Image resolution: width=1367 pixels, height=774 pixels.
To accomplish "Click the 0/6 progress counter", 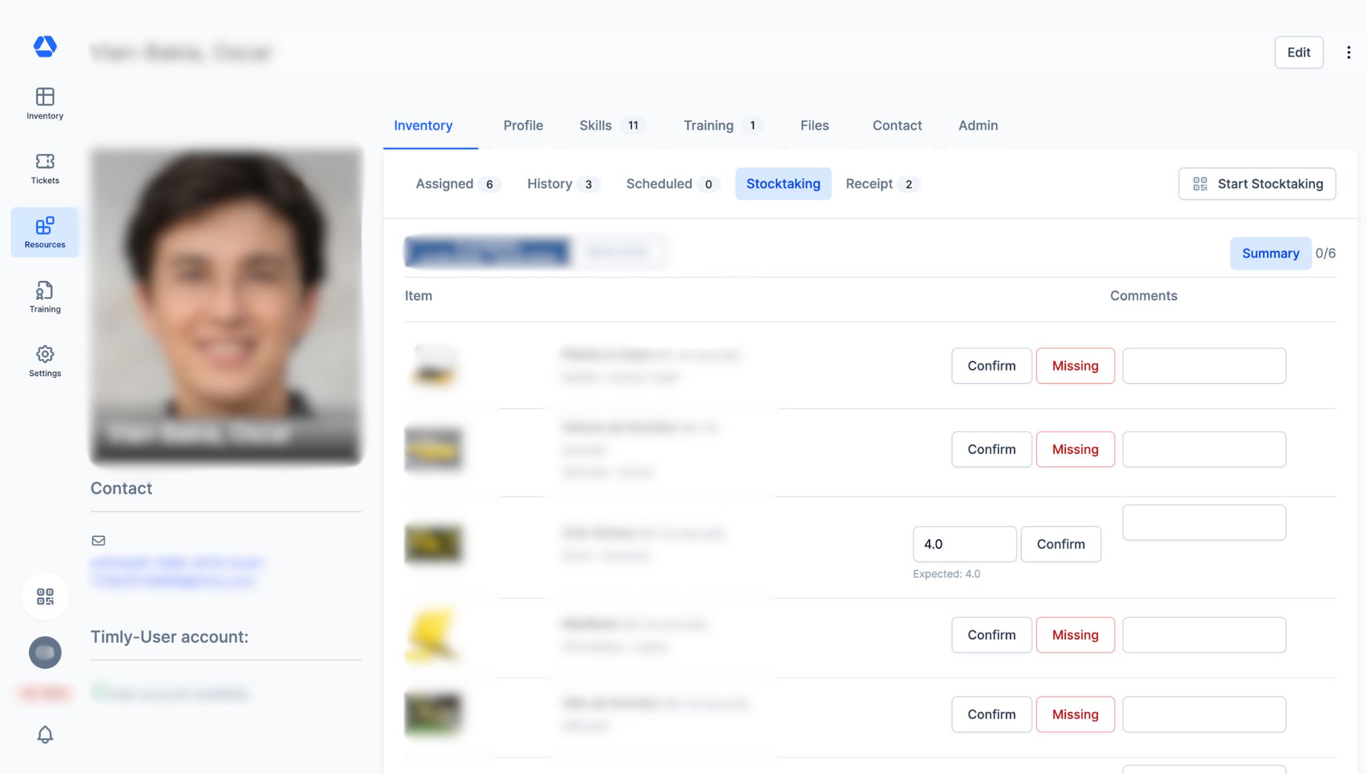I will [1325, 254].
